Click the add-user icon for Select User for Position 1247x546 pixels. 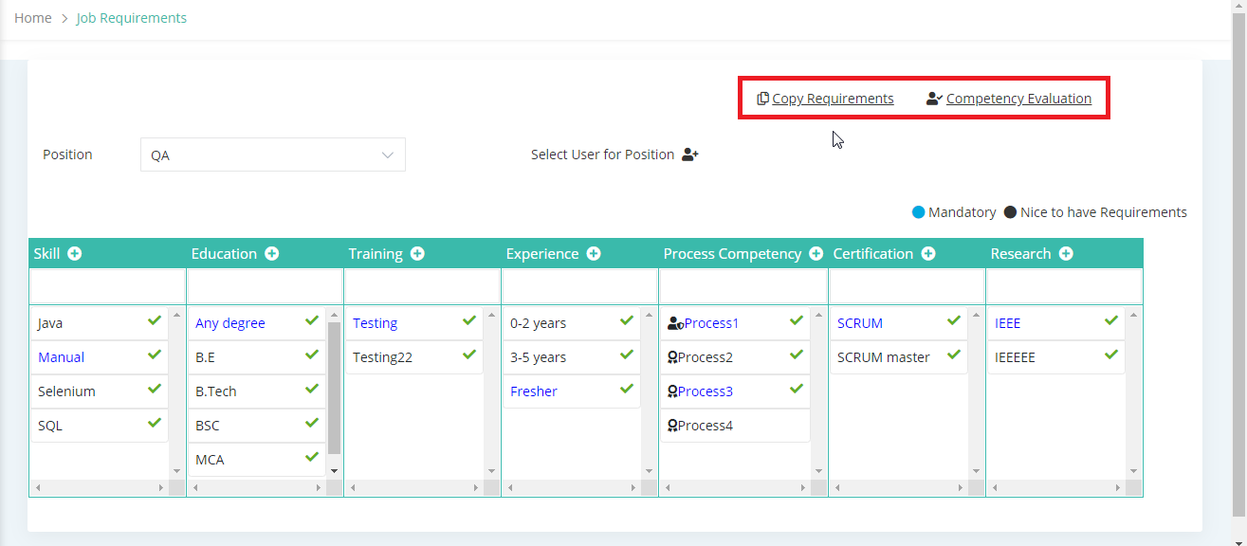[x=690, y=155]
